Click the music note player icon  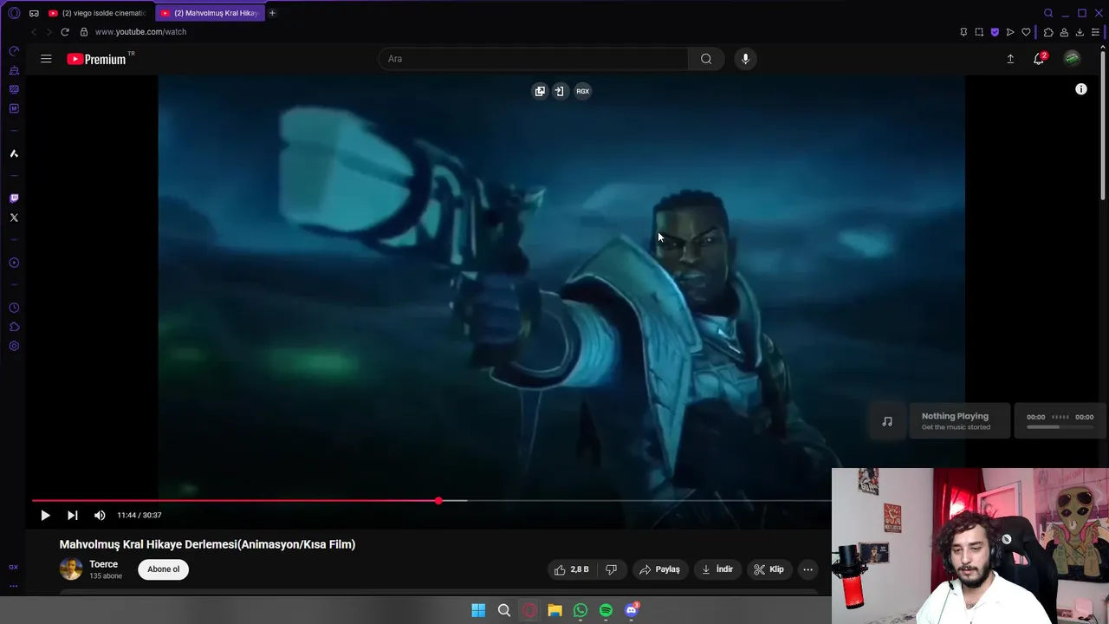point(887,421)
